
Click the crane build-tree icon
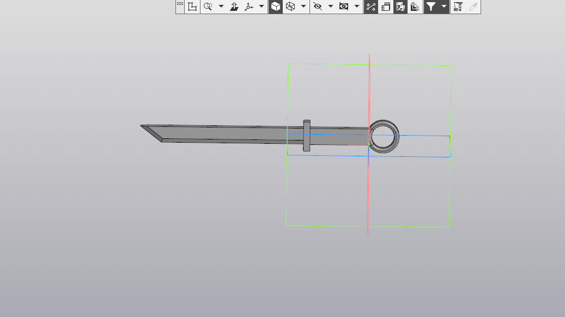tap(458, 7)
